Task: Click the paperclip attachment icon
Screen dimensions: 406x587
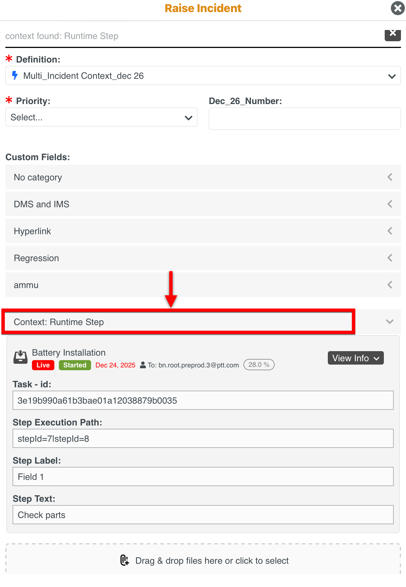Action: click(x=125, y=560)
